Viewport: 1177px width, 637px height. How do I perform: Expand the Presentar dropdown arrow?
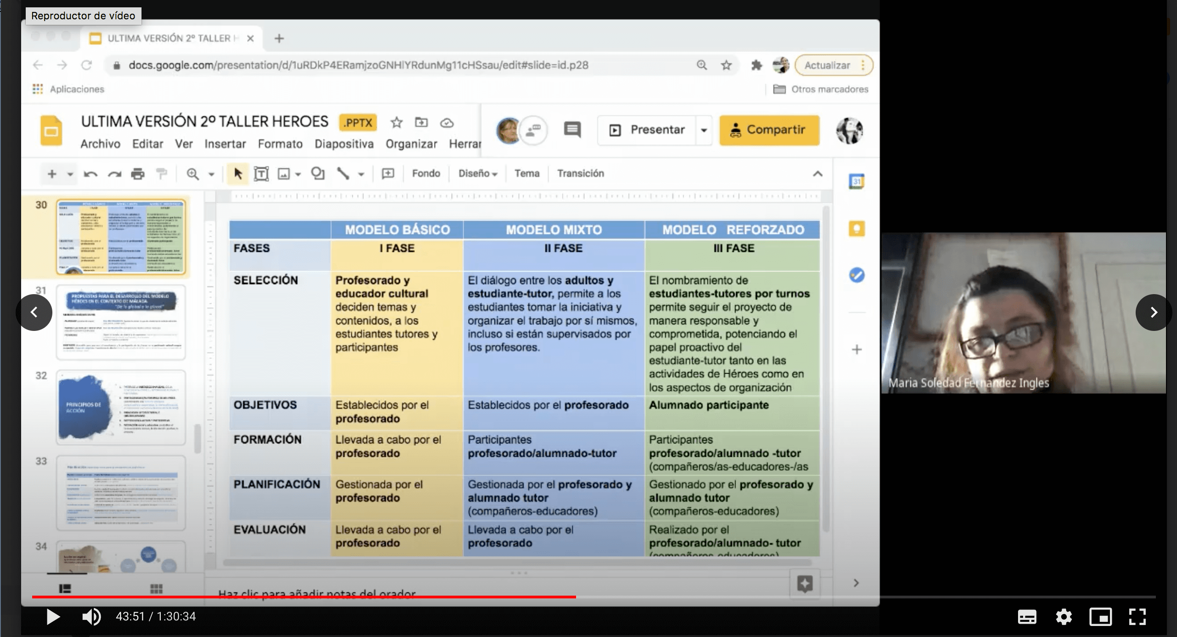tap(703, 130)
